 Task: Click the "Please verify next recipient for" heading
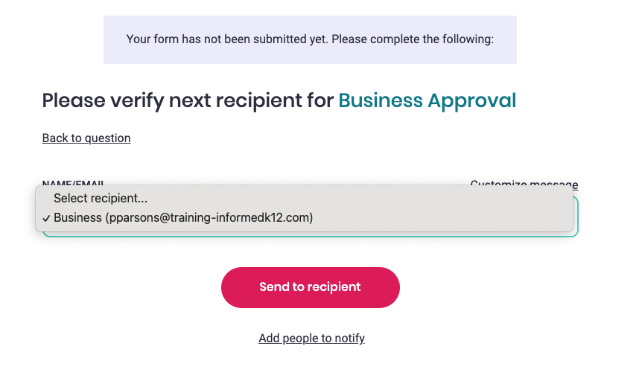tap(188, 100)
